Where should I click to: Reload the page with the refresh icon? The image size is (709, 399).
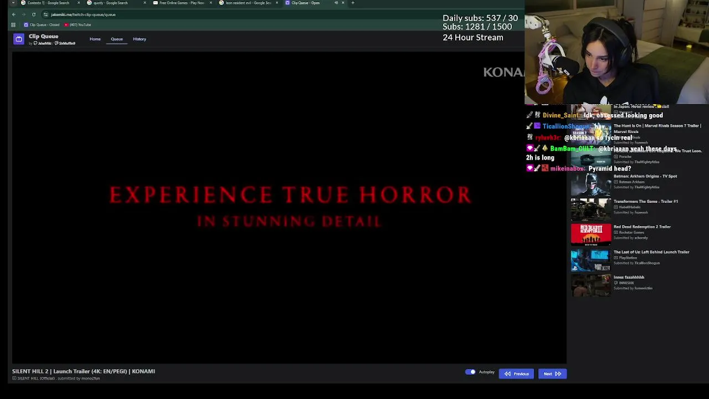[34, 14]
